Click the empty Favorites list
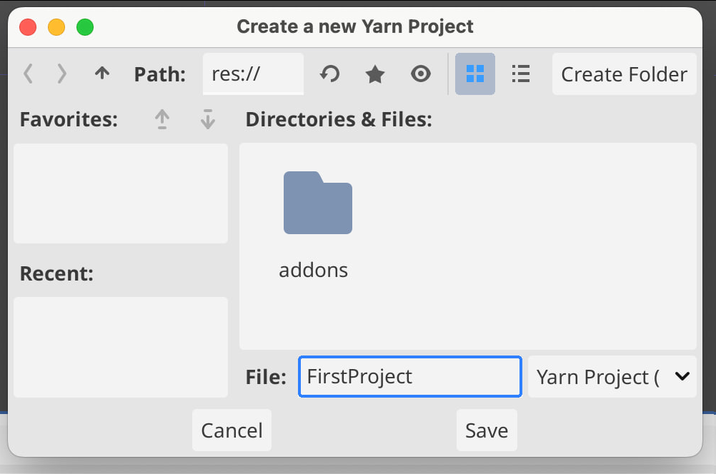 click(121, 193)
